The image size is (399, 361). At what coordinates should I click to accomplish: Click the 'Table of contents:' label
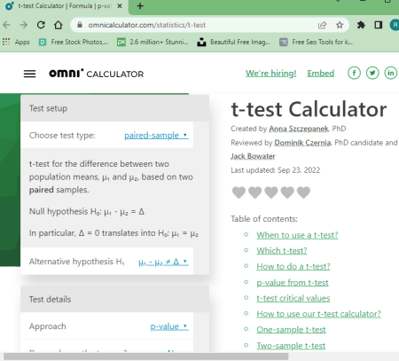tap(264, 219)
